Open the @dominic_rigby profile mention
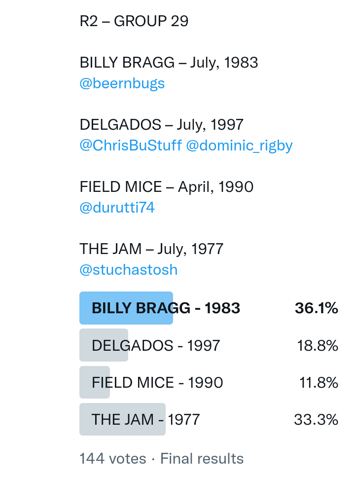355x477 pixels. (x=239, y=146)
